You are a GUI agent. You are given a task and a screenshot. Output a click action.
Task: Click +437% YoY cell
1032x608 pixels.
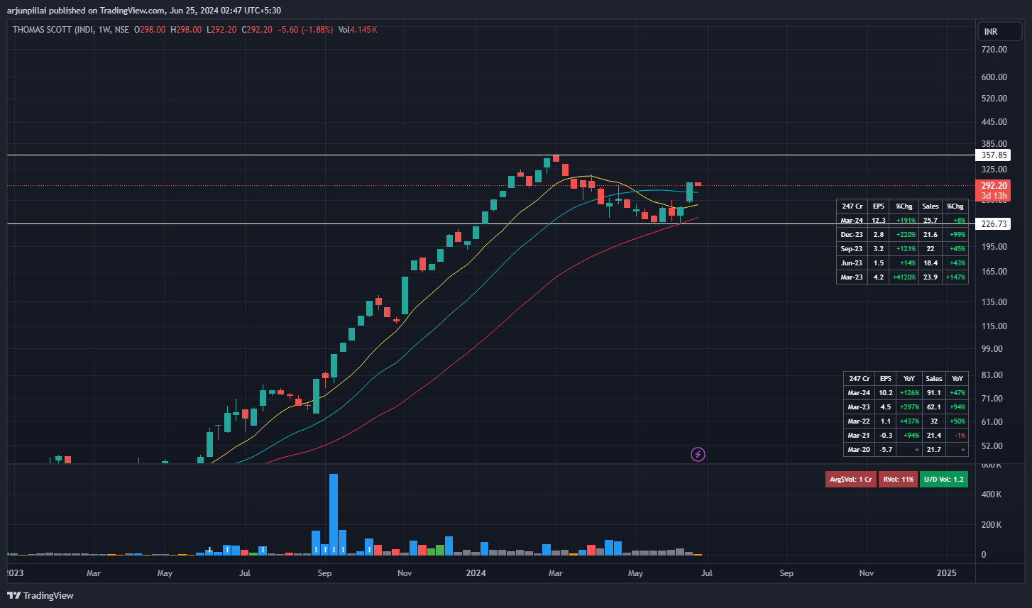tap(909, 421)
